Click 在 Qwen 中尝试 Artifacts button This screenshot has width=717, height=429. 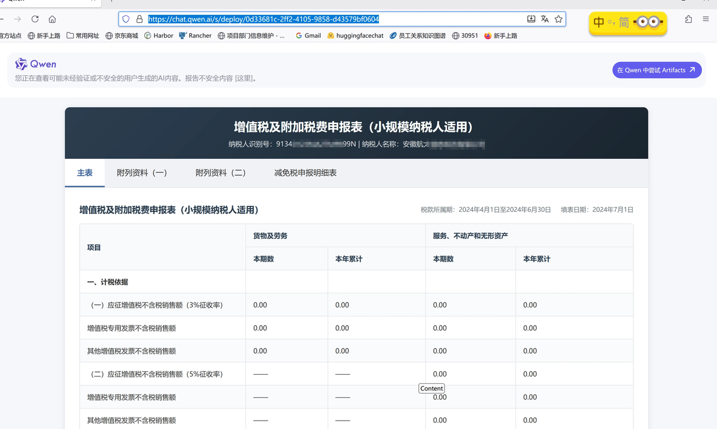[x=657, y=70]
